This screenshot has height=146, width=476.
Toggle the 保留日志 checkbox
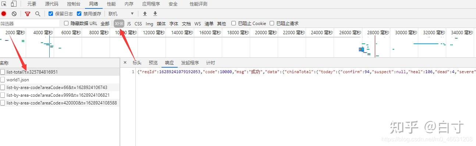coord(51,14)
